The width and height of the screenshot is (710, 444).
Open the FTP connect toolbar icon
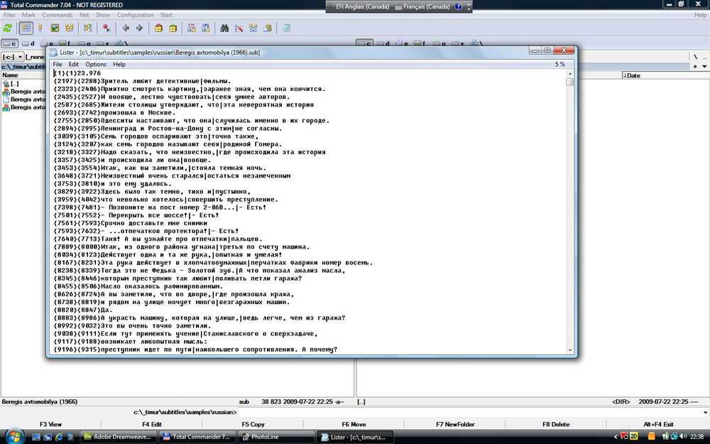click(191, 28)
